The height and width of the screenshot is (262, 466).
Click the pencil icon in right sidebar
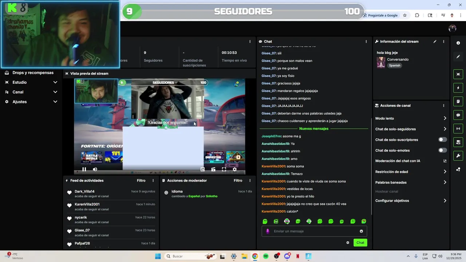[x=458, y=56]
